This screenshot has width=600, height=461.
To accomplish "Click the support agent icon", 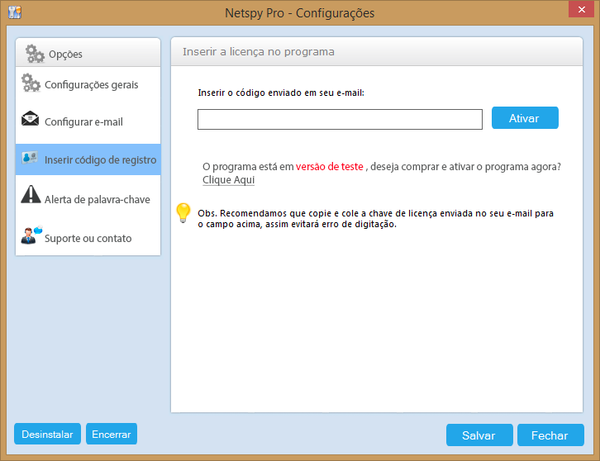I will pos(31,235).
